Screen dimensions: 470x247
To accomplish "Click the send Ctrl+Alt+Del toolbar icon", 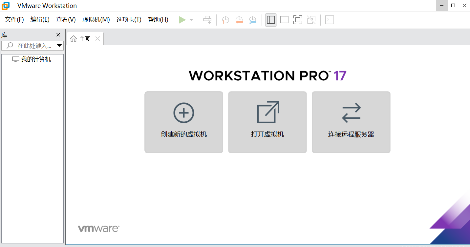I will tap(207, 20).
